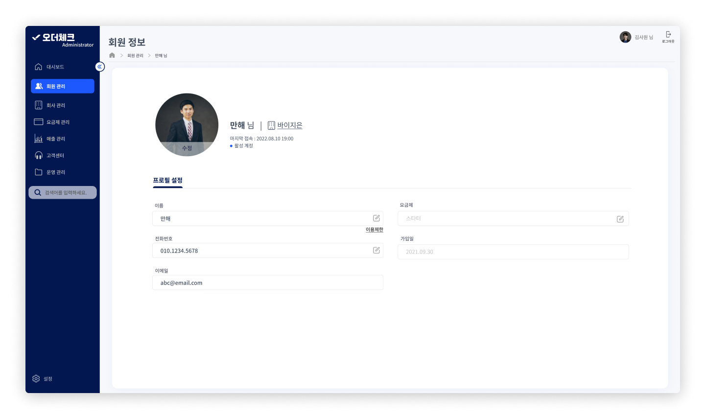Collapse the sidebar with the double-chevron button
This screenshot has width=705, height=419.
[100, 67]
